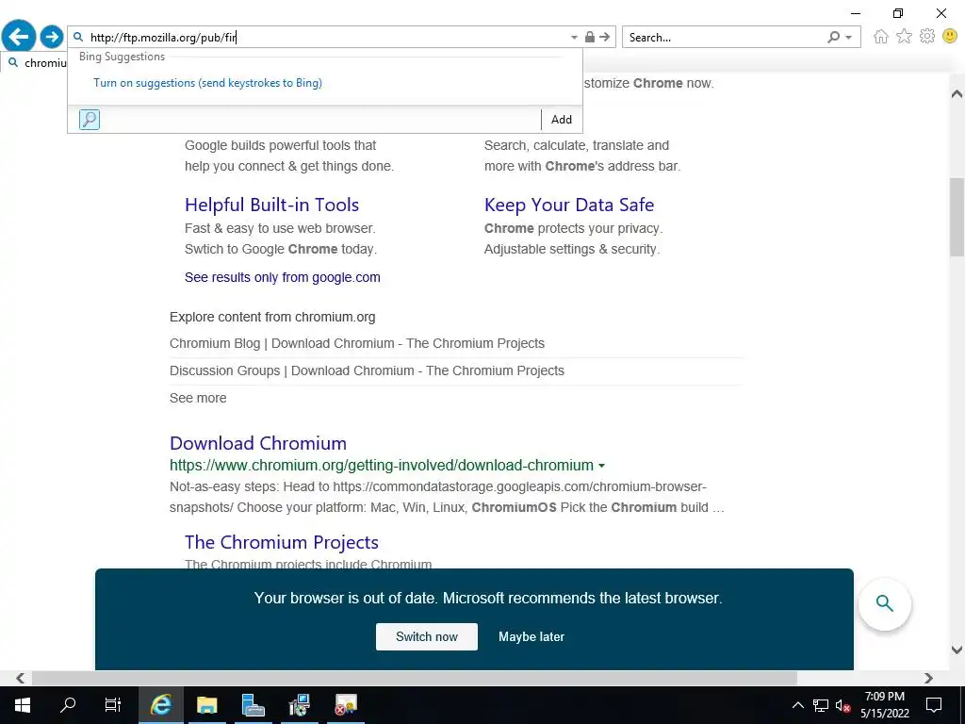
Task: Open Task View on taskbar
Action: (x=113, y=705)
